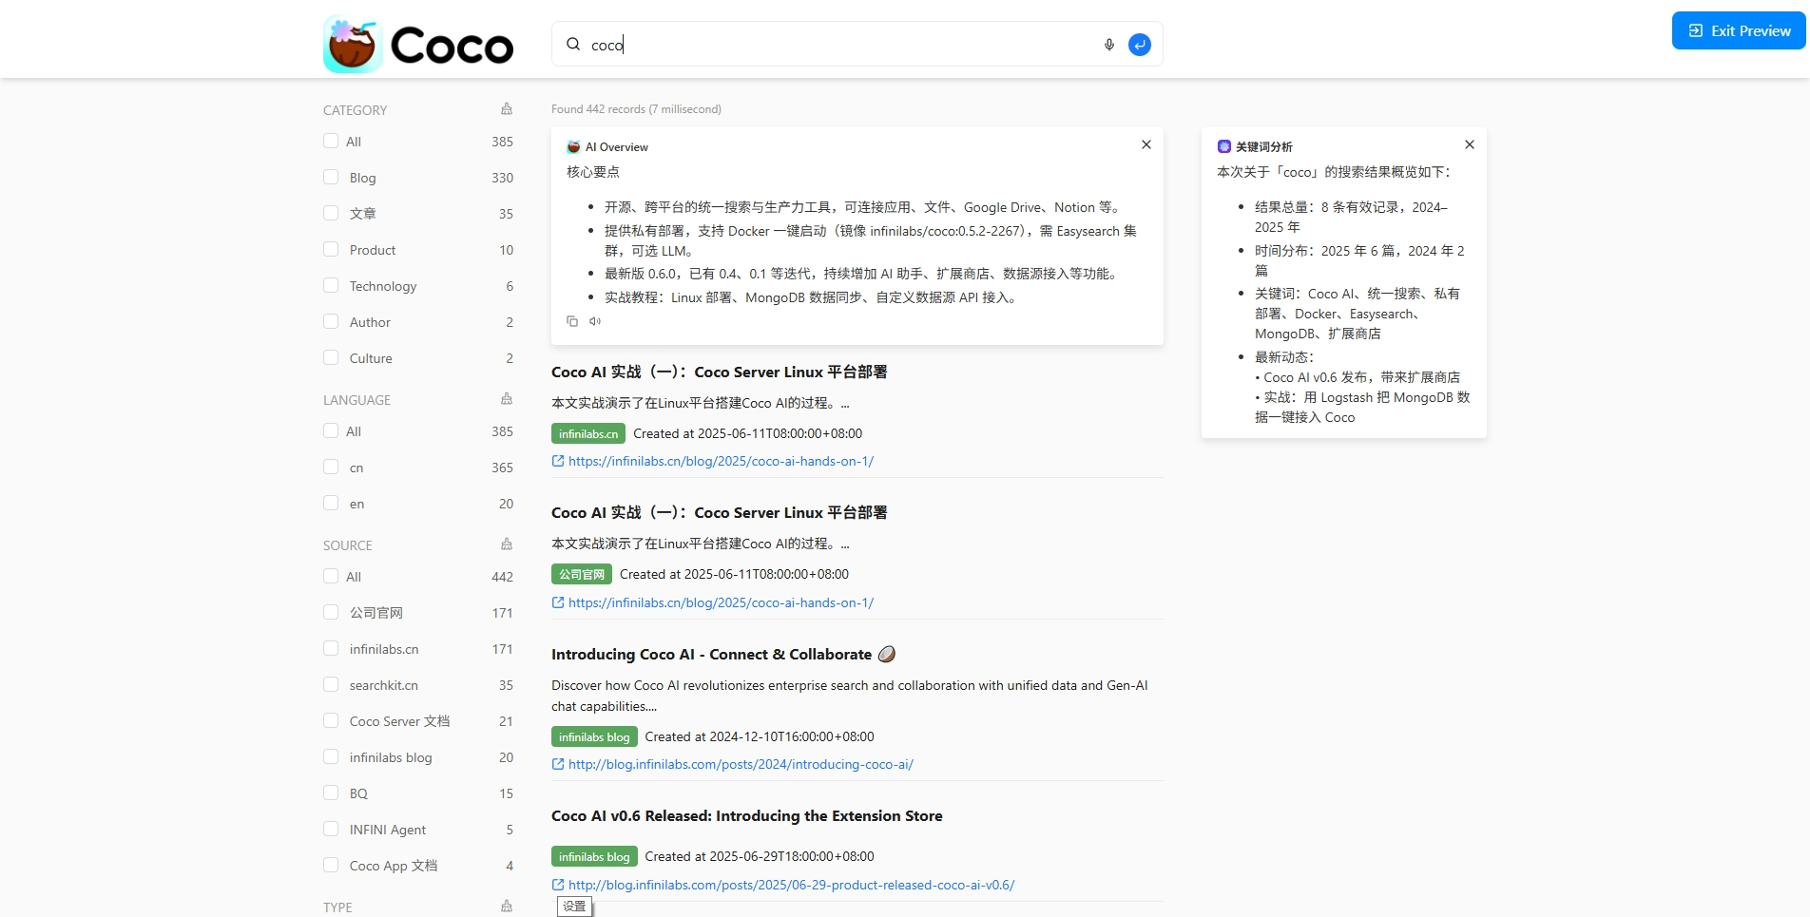The height and width of the screenshot is (917, 1810).
Task: Check the Culture category checkbox
Action: 331,357
